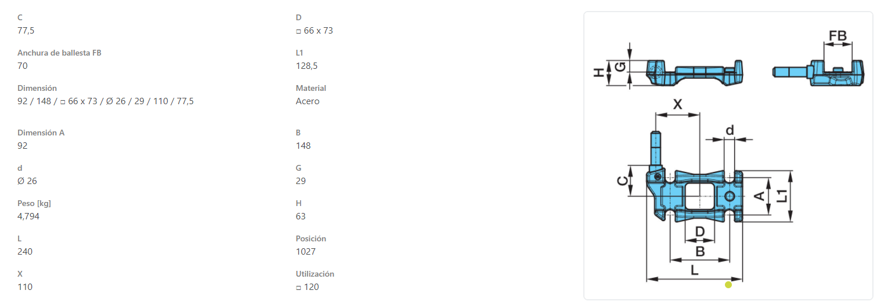
Task: Click the lowercase d dimension label in drawing
Action: click(730, 130)
